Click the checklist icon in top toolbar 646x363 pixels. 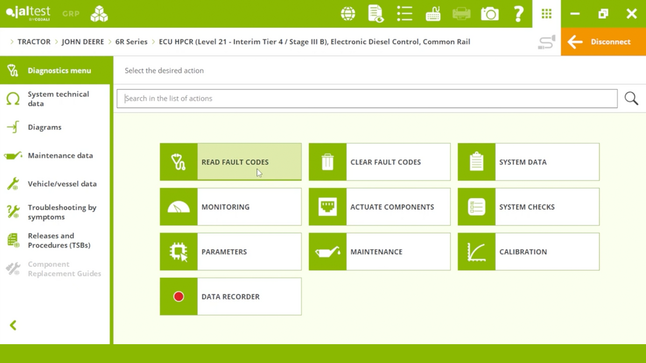(404, 14)
